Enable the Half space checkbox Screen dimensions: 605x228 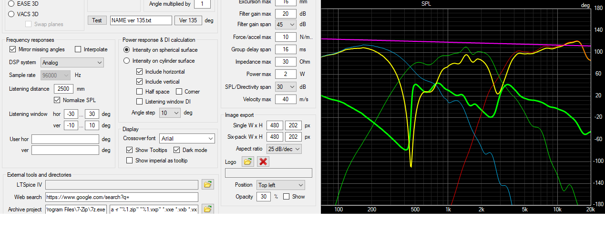[x=154, y=92]
